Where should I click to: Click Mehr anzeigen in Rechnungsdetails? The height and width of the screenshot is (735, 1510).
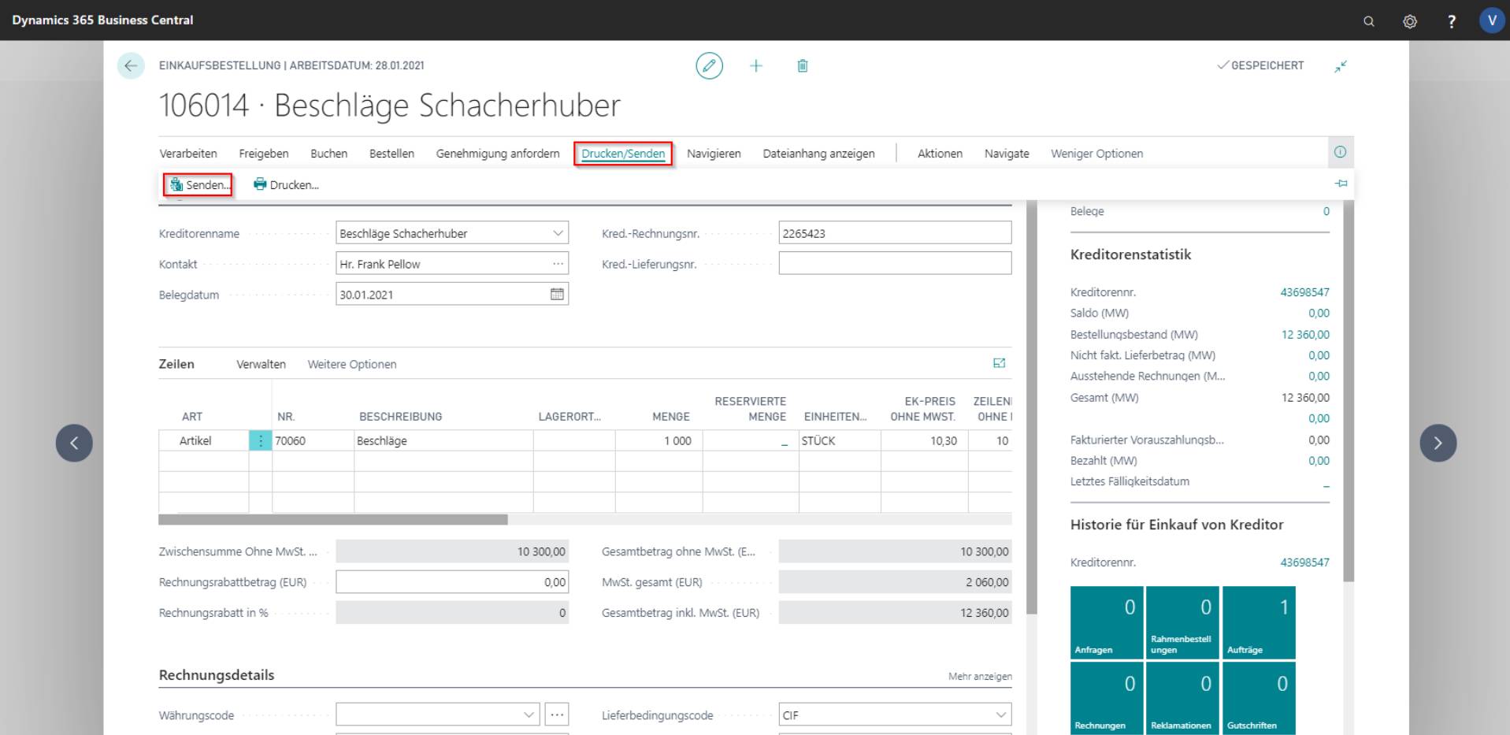[x=980, y=676]
